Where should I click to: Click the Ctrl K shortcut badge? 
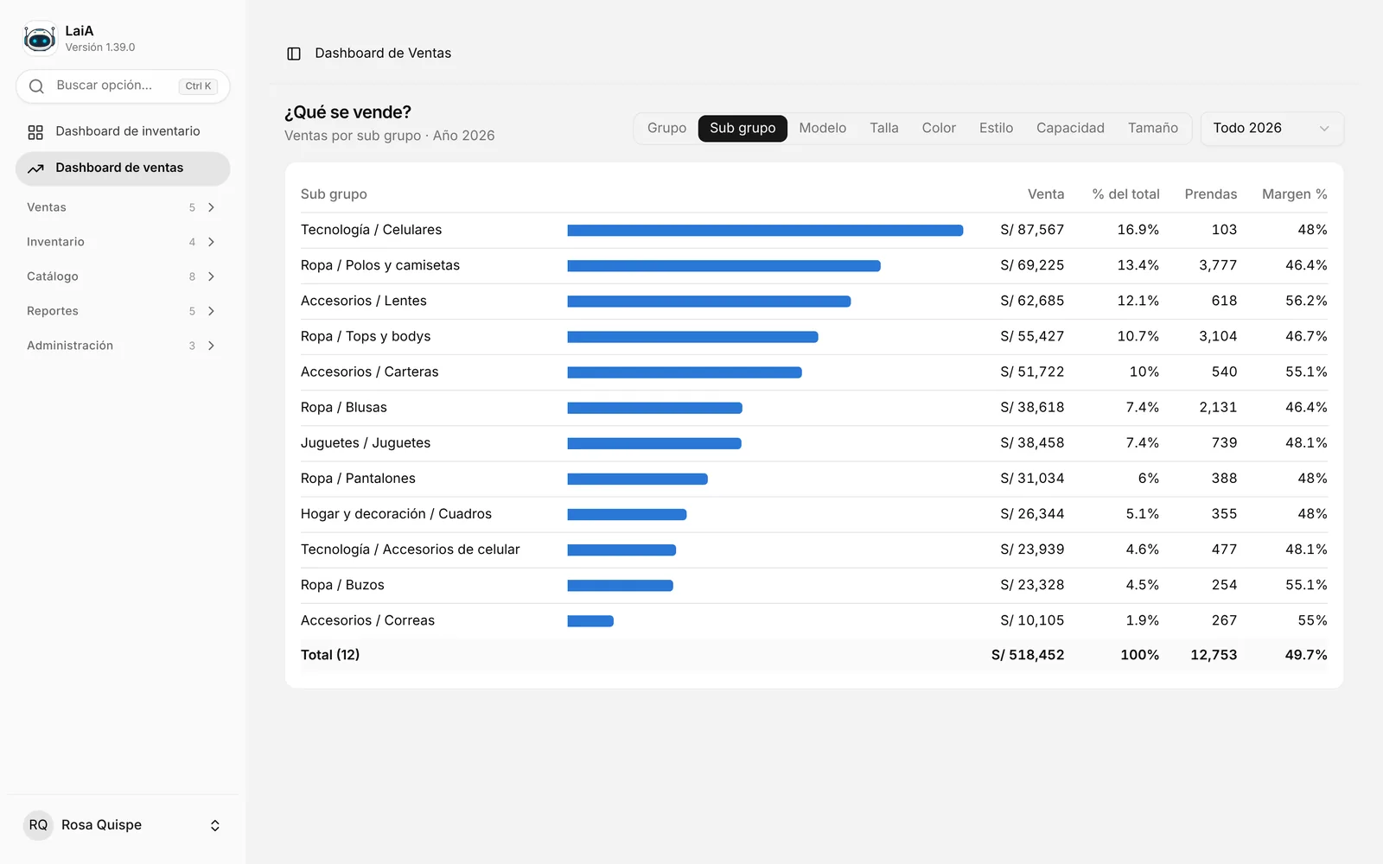[x=198, y=86]
